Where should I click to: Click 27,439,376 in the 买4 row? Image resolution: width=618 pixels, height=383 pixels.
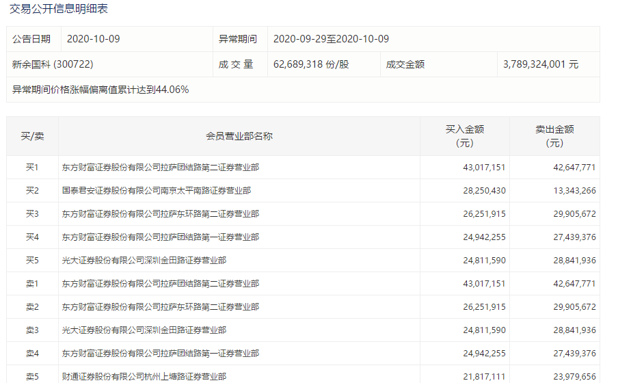pyautogui.click(x=574, y=237)
